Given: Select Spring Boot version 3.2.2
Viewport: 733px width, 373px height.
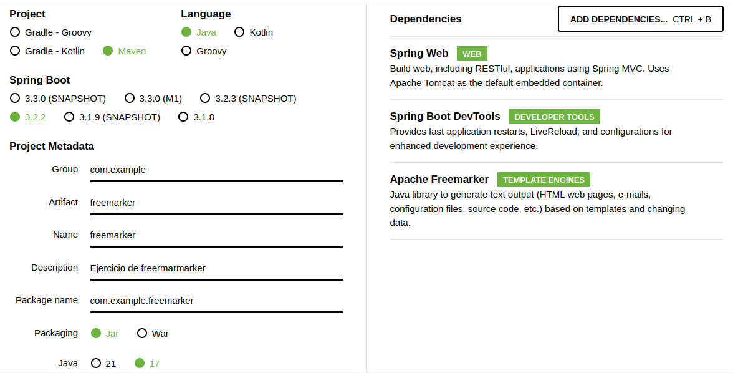Looking at the screenshot, I should point(28,117).
